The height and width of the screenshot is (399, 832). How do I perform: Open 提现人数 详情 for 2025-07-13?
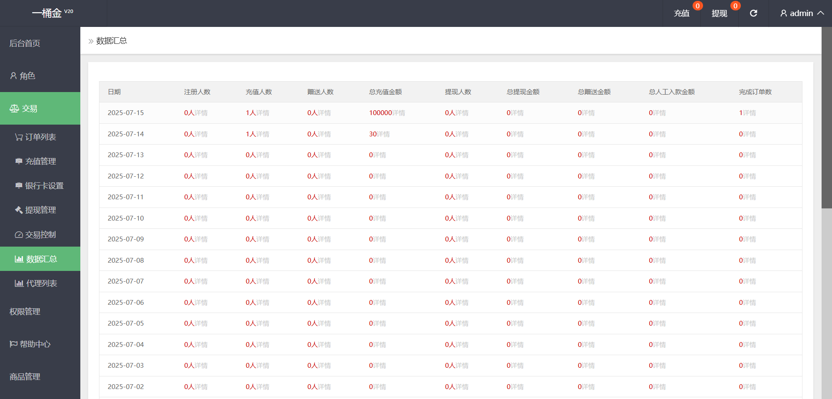coord(462,155)
